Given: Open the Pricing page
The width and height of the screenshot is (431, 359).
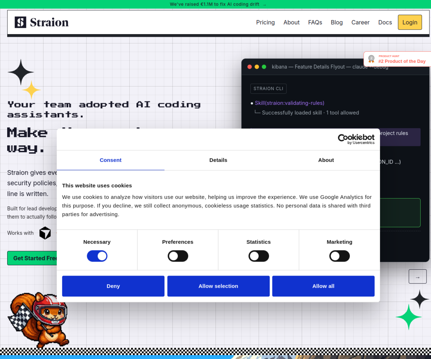Looking at the screenshot, I should (265, 22).
